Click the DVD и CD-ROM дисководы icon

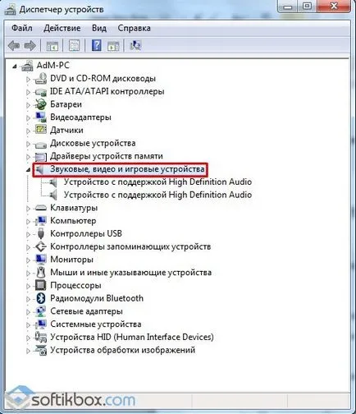click(41, 79)
